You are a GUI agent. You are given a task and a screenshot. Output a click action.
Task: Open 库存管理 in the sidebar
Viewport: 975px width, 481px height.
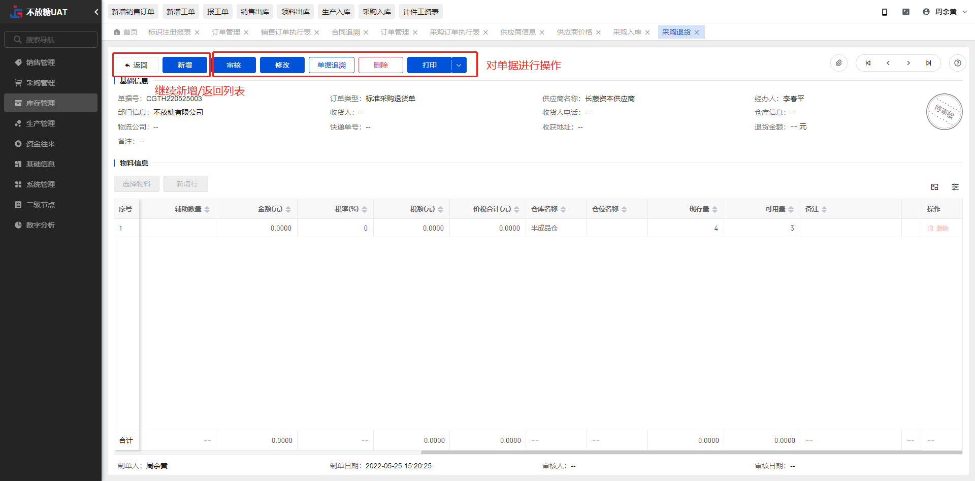click(51, 103)
